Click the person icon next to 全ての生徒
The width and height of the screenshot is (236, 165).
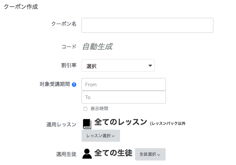coord(87,154)
